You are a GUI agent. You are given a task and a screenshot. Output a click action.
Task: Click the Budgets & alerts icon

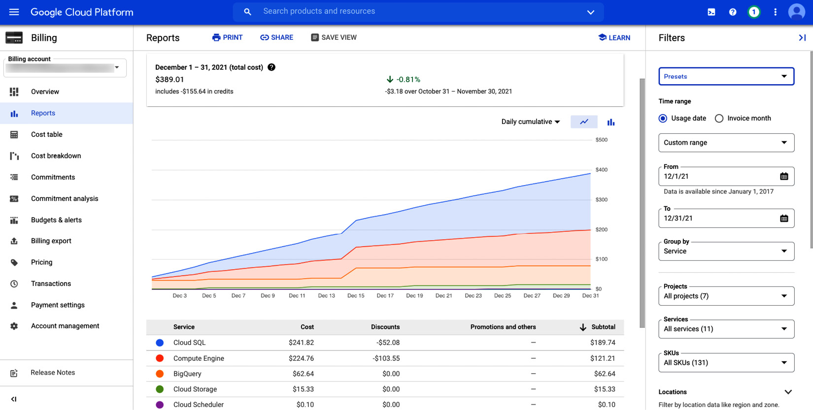[14, 220]
